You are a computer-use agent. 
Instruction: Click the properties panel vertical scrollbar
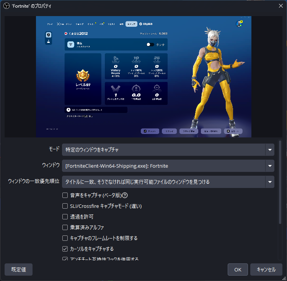(x=280, y=182)
